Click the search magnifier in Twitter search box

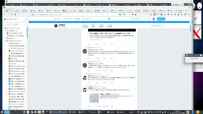tap(149, 19)
